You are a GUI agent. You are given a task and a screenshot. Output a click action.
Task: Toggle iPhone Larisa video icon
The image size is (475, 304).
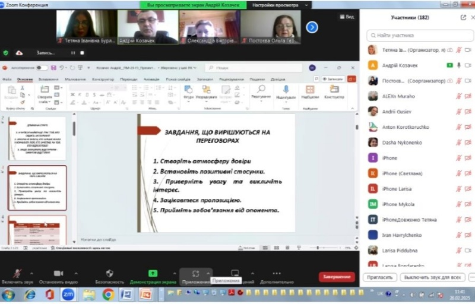(x=468, y=189)
